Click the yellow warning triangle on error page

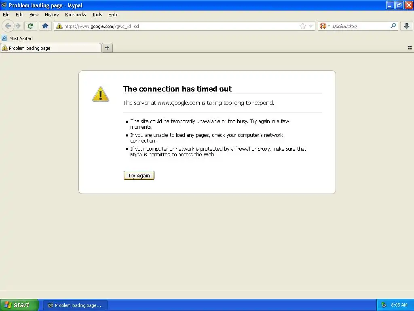point(100,94)
